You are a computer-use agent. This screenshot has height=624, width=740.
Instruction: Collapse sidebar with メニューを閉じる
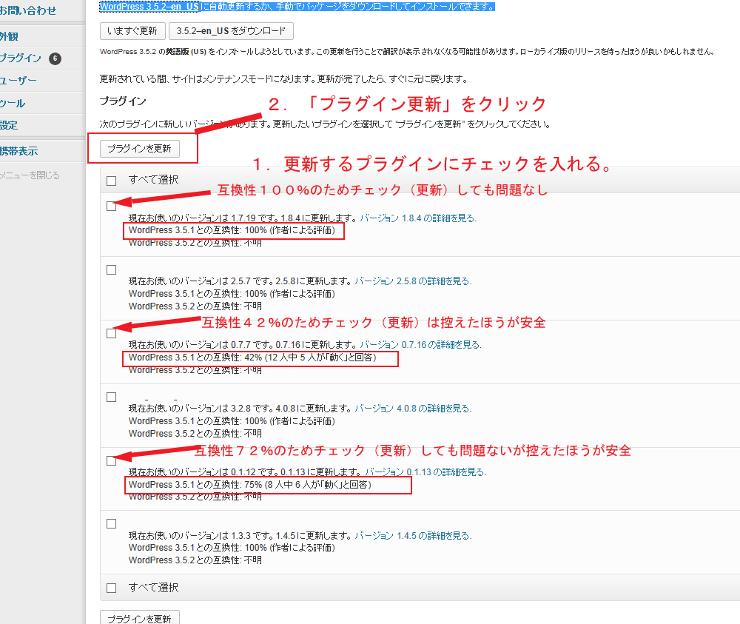coord(30,175)
